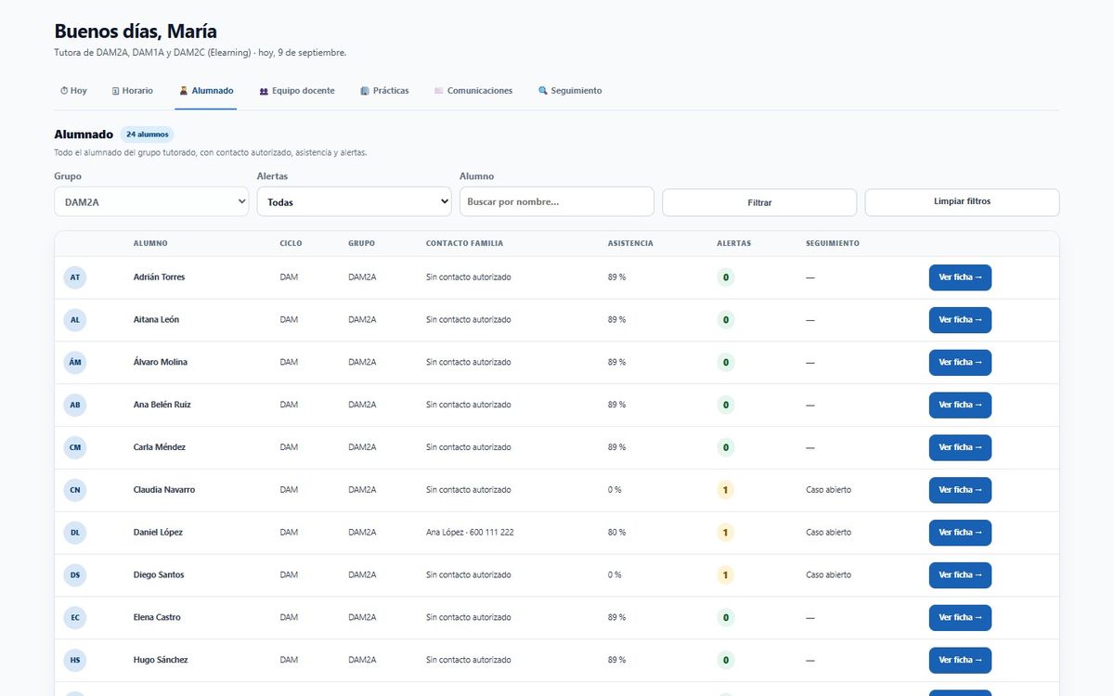Image resolution: width=1114 pixels, height=696 pixels.
Task: Click the alert badge 0 for Elena Castro
Action: coord(726,618)
